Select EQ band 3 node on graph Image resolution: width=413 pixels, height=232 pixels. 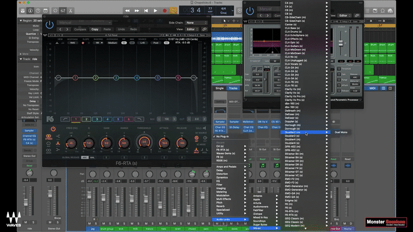pyautogui.click(x=116, y=78)
